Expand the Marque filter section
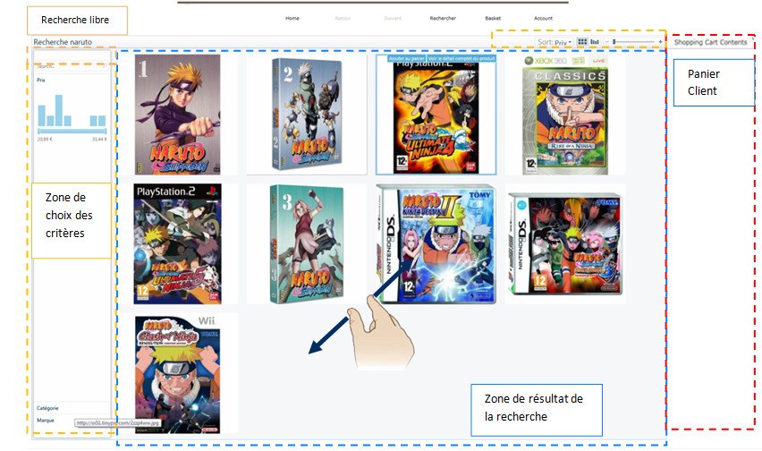 (46, 421)
